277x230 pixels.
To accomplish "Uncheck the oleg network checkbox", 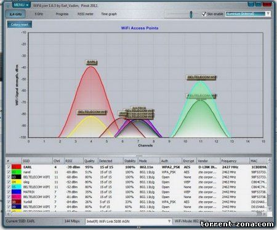I will pyautogui.click(x=9, y=182).
